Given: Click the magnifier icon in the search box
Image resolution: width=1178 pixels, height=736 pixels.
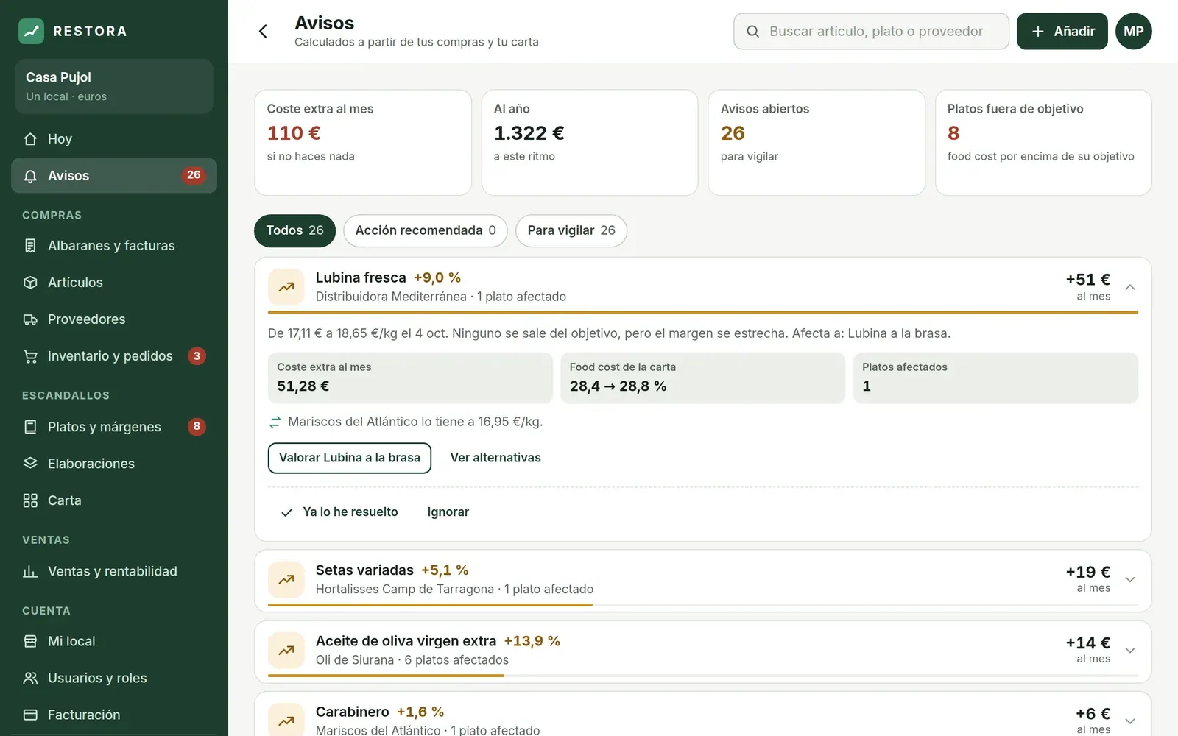Looking at the screenshot, I should 752,32.
